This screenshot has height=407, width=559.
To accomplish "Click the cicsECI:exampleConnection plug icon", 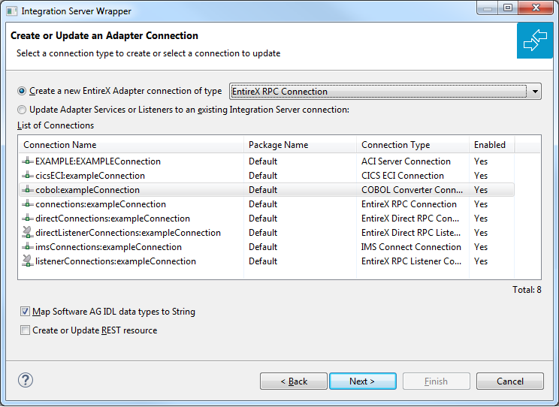I will (28, 176).
